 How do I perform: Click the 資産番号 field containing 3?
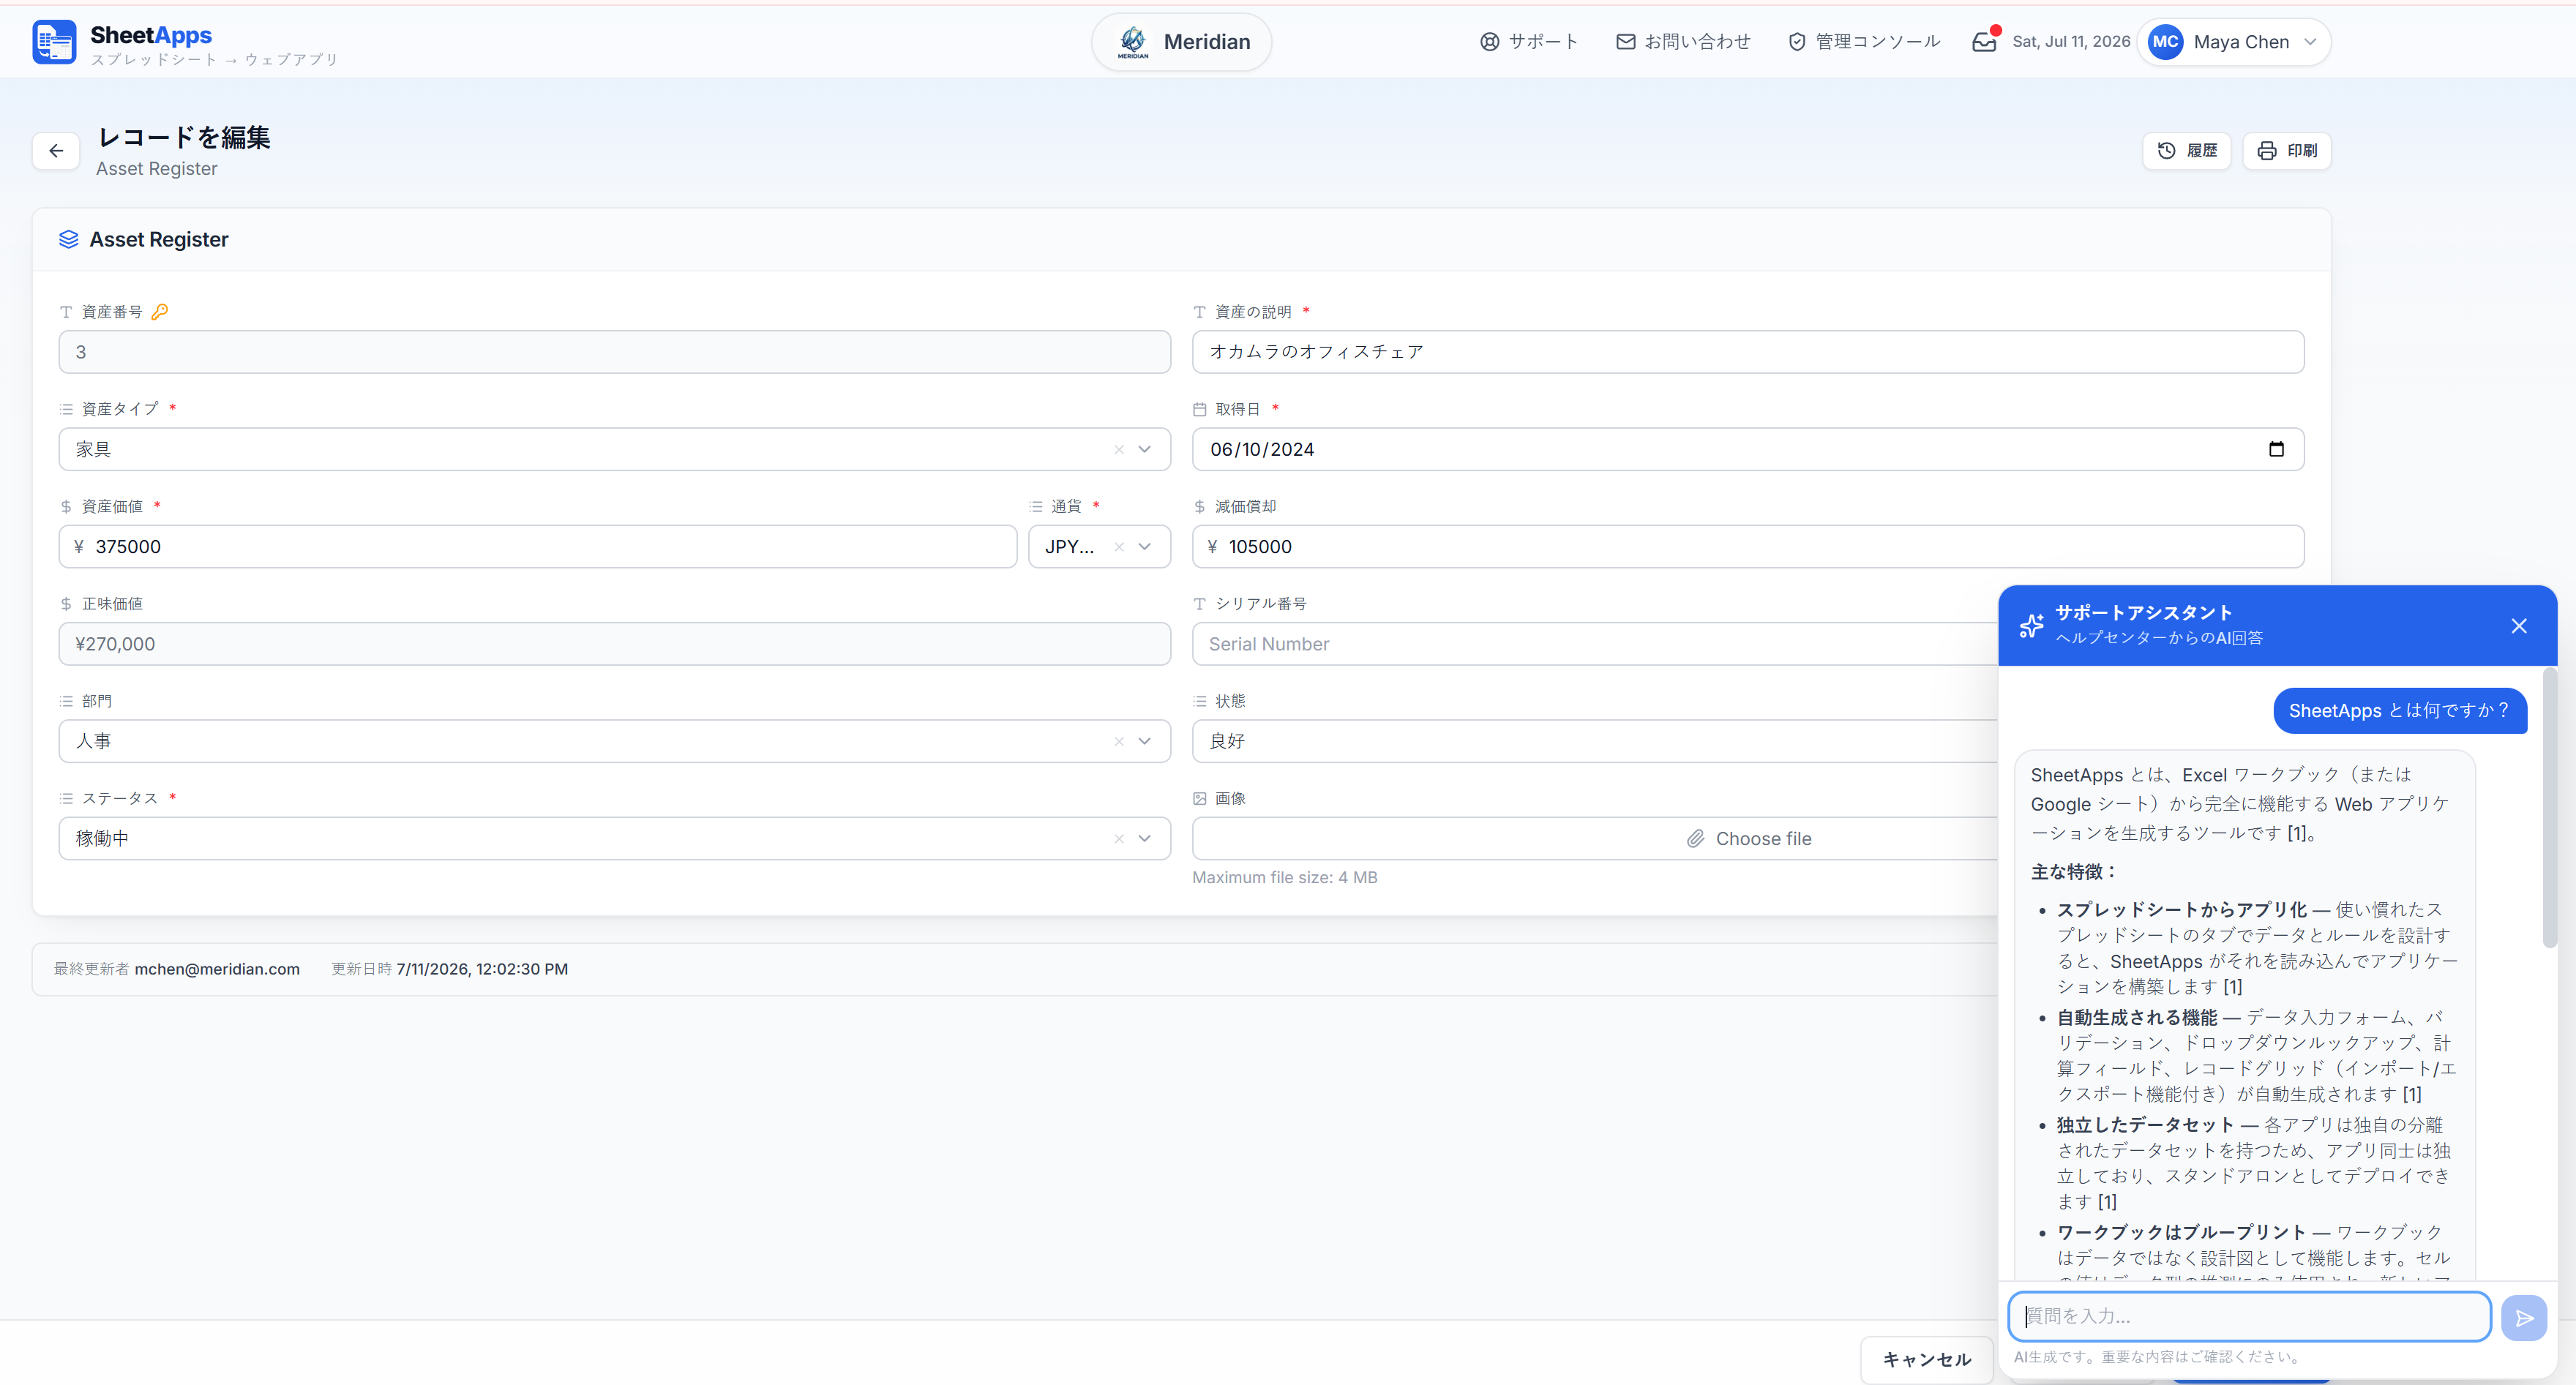[614, 352]
